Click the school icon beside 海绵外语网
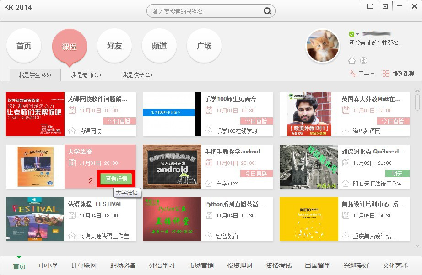This screenshot has width=422, height=275. (346, 131)
